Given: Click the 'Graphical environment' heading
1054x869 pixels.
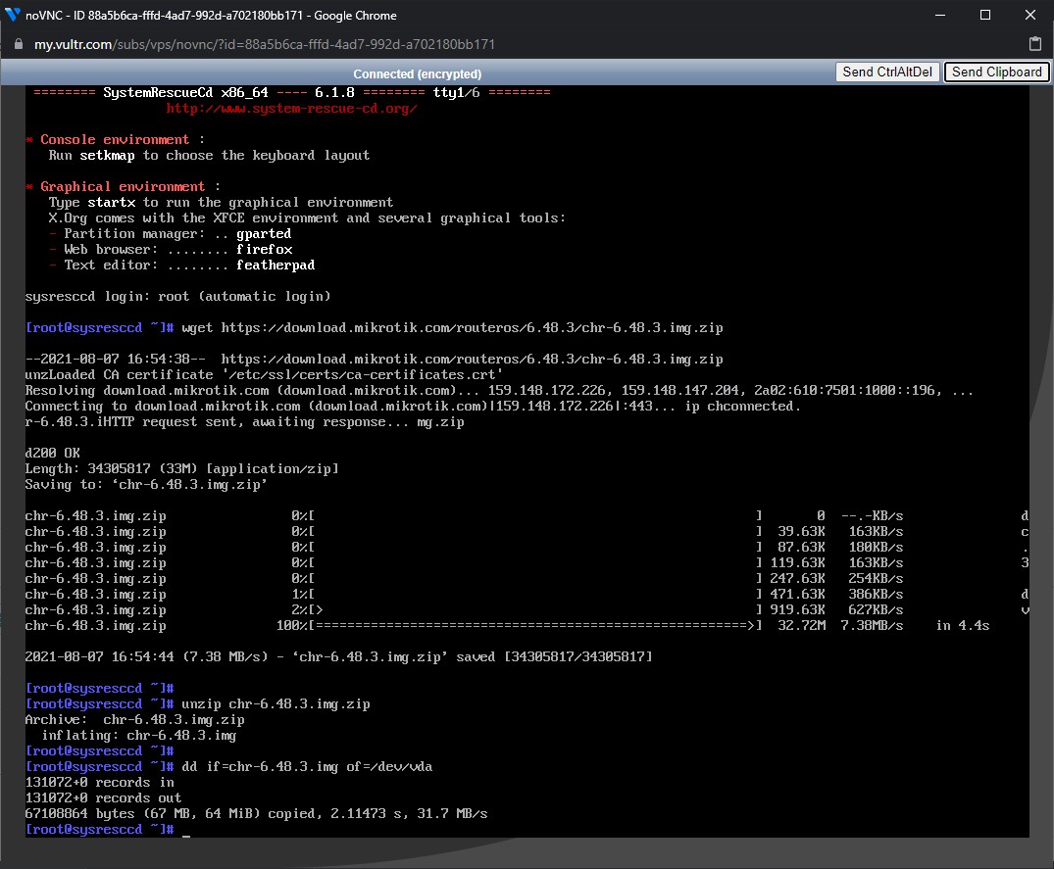Looking at the screenshot, I should point(123,187).
